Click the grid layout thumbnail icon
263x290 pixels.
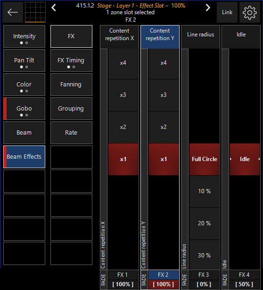pyautogui.click(x=35, y=12)
